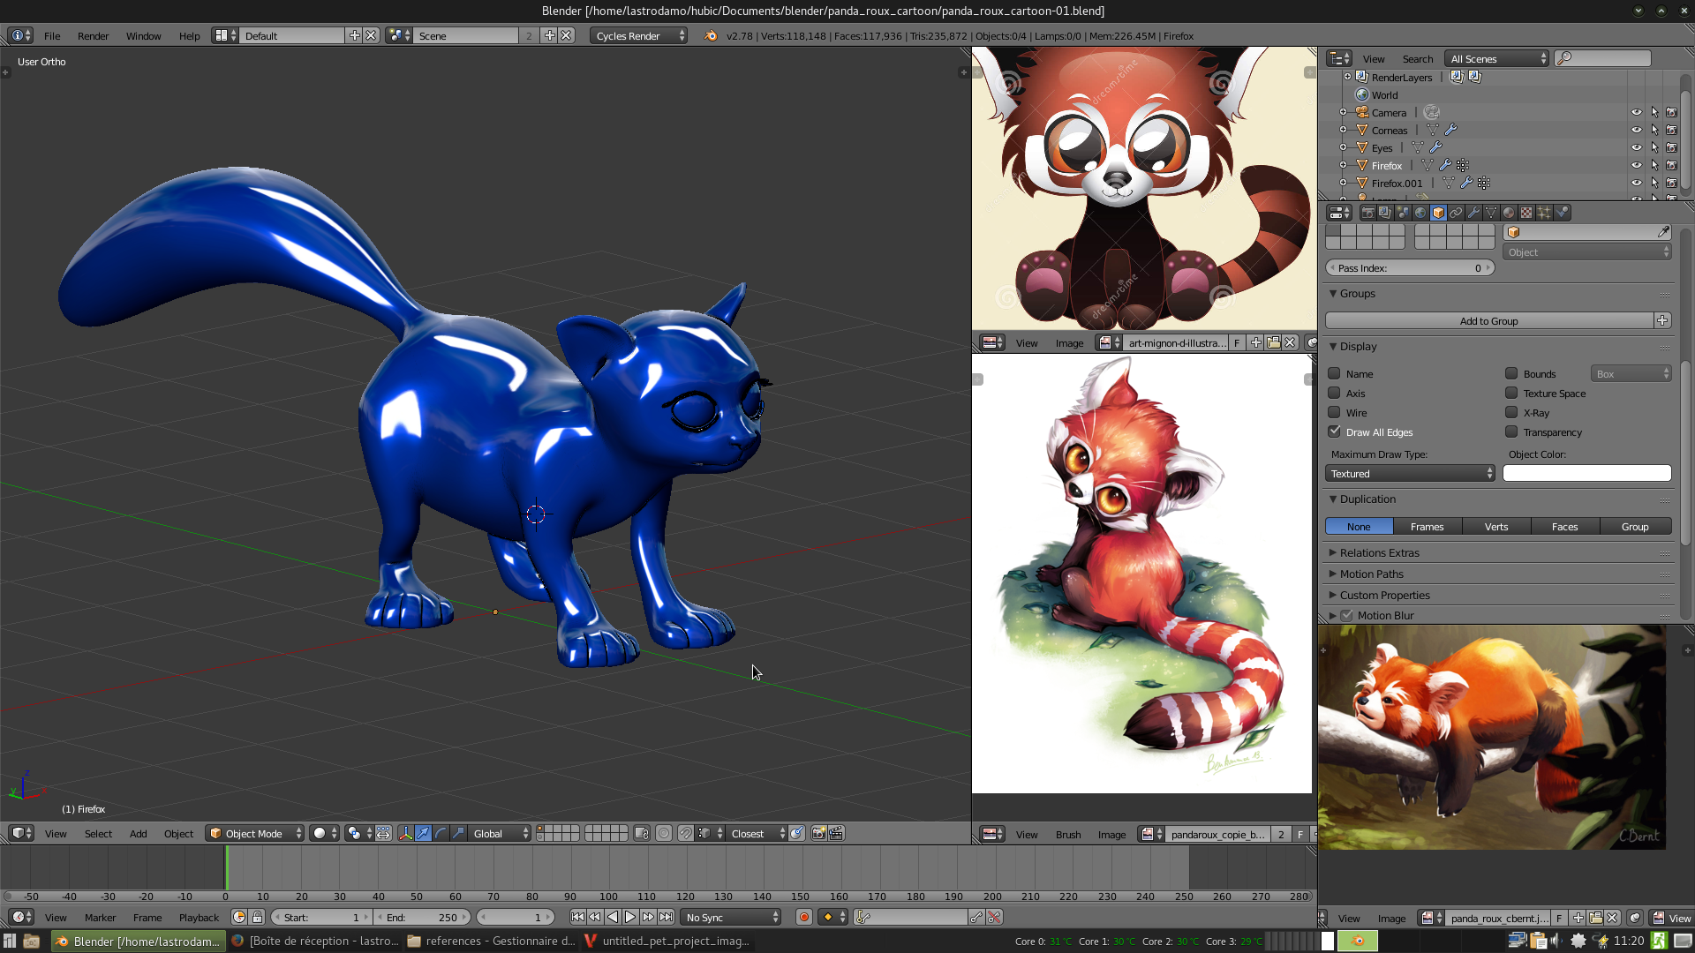This screenshot has width=1695, height=953.
Task: Select the translate manipulator arrow icon
Action: [x=423, y=833]
